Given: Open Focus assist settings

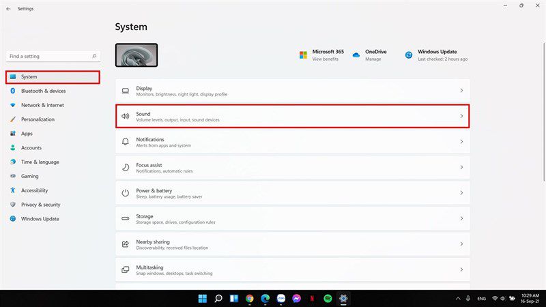Looking at the screenshot, I should (293, 167).
